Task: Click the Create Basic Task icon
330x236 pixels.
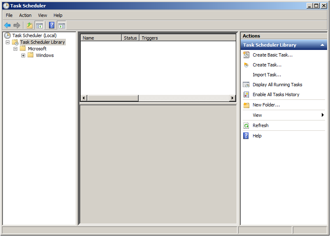Action: [x=246, y=55]
